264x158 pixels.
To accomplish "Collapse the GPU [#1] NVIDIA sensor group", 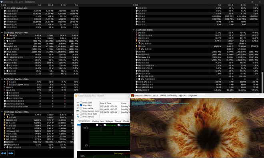I will pos(134,30).
